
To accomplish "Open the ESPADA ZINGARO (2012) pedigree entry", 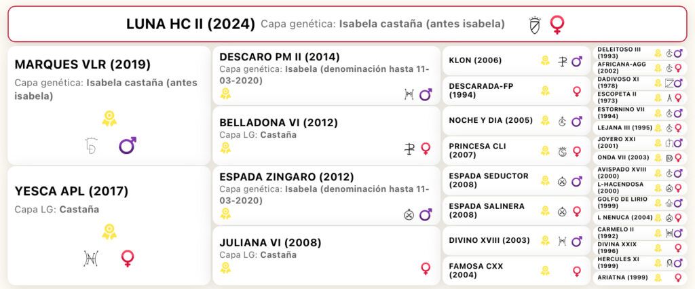I will tap(326, 196).
